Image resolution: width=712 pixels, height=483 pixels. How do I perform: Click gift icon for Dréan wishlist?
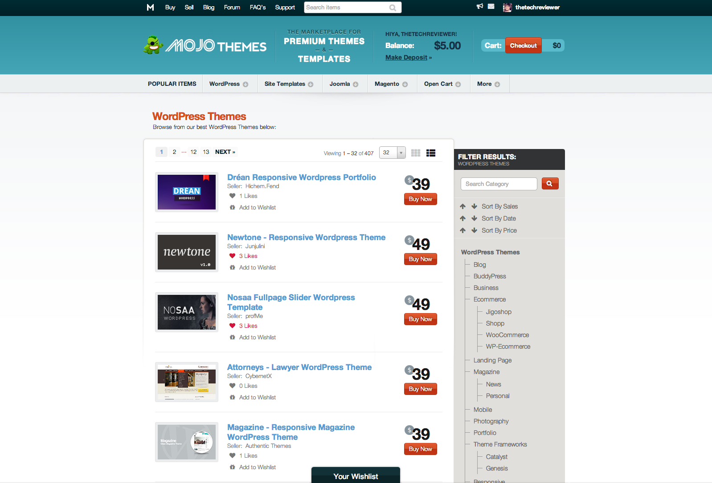tap(232, 207)
